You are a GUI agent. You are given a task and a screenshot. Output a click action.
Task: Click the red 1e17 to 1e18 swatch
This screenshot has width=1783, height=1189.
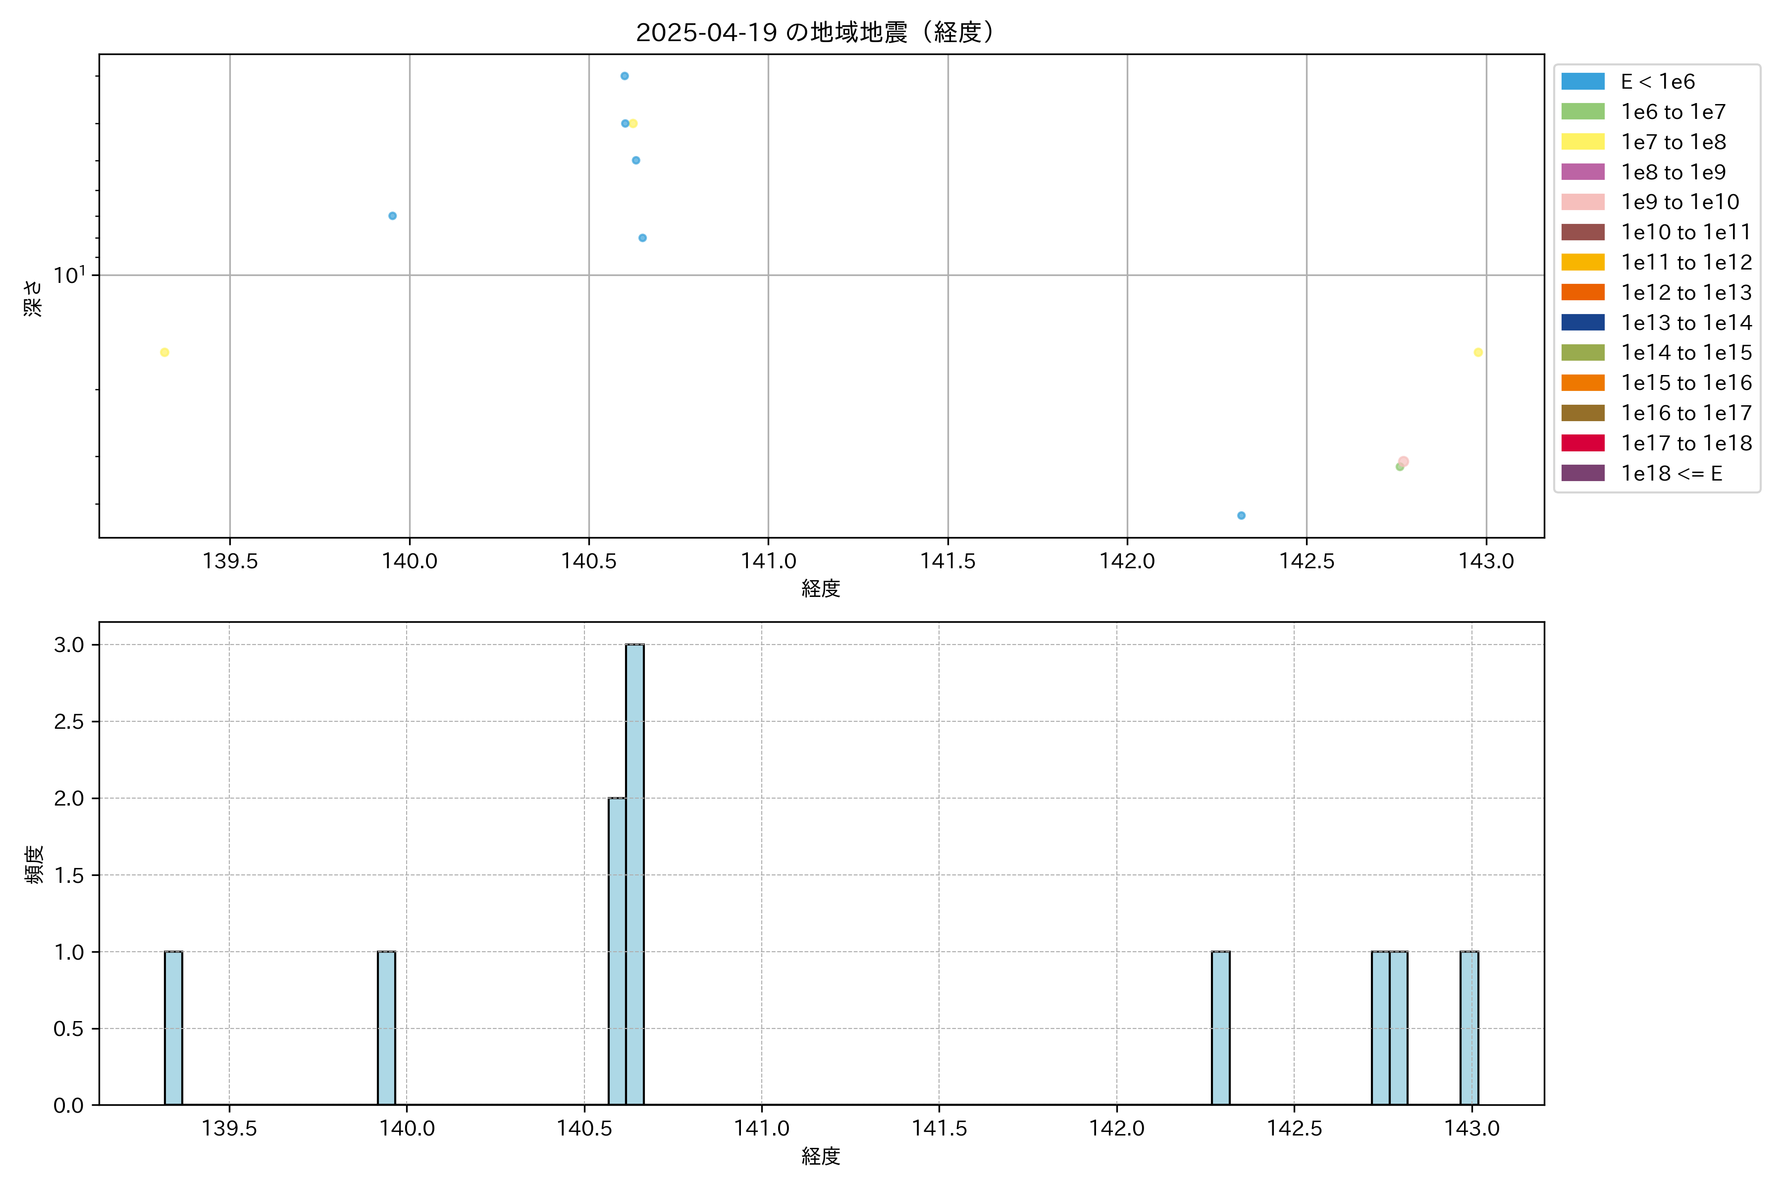1582,443
